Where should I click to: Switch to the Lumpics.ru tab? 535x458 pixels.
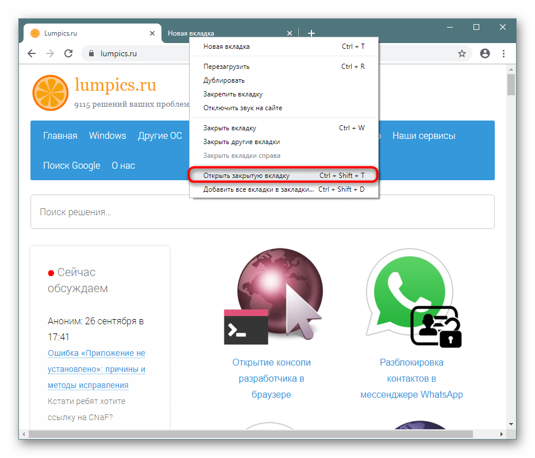(x=92, y=33)
